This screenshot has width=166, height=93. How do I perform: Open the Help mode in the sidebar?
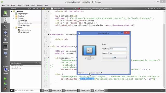5,54
